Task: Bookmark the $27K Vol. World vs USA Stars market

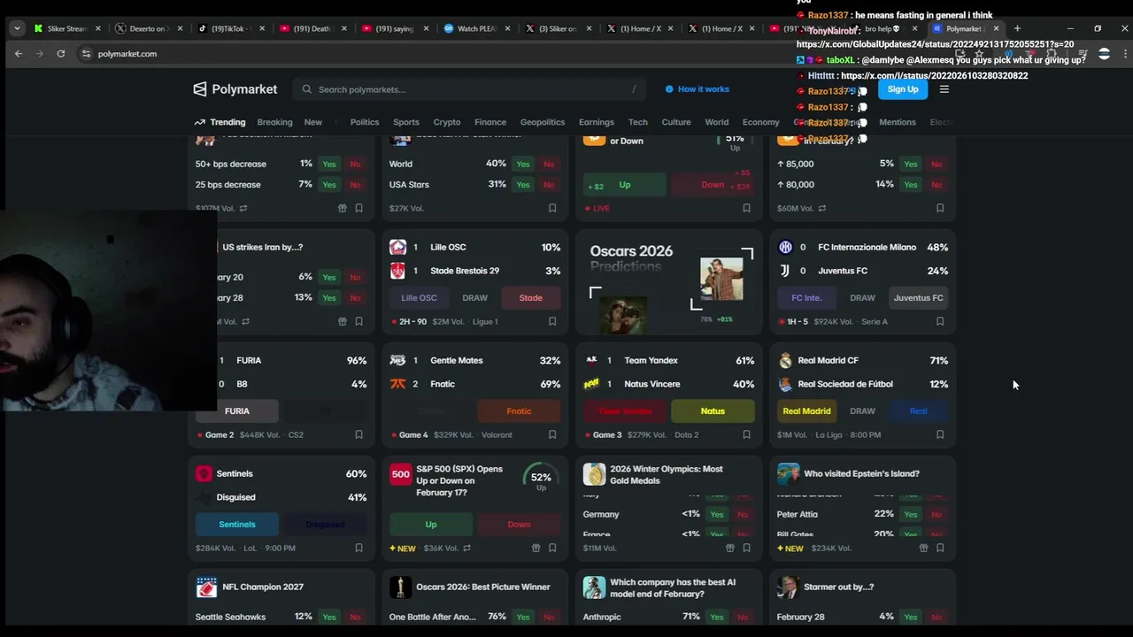Action: click(x=552, y=209)
